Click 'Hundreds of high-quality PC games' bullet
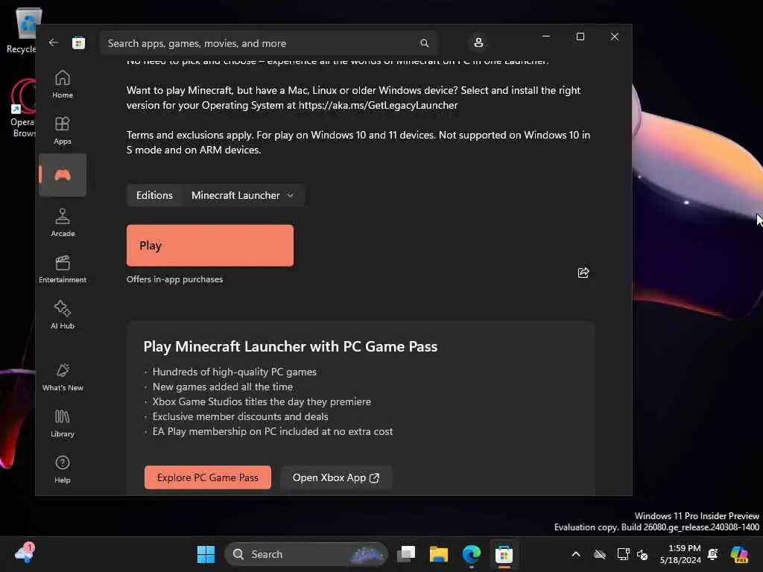The height and width of the screenshot is (572, 763). point(235,372)
